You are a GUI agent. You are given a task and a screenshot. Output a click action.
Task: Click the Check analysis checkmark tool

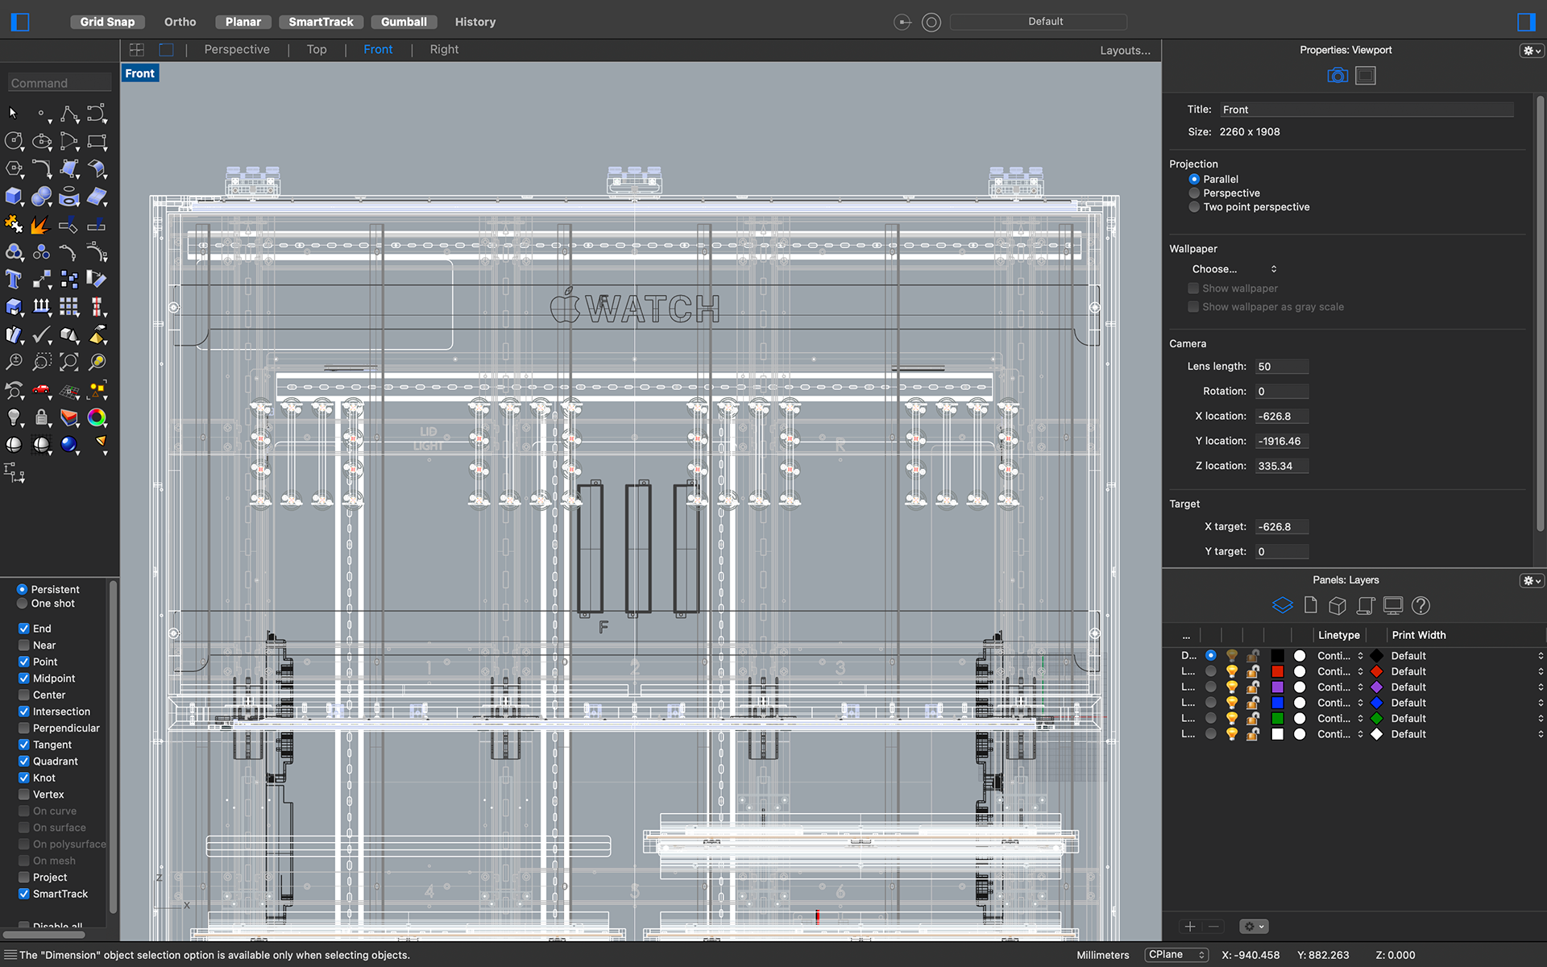(41, 334)
